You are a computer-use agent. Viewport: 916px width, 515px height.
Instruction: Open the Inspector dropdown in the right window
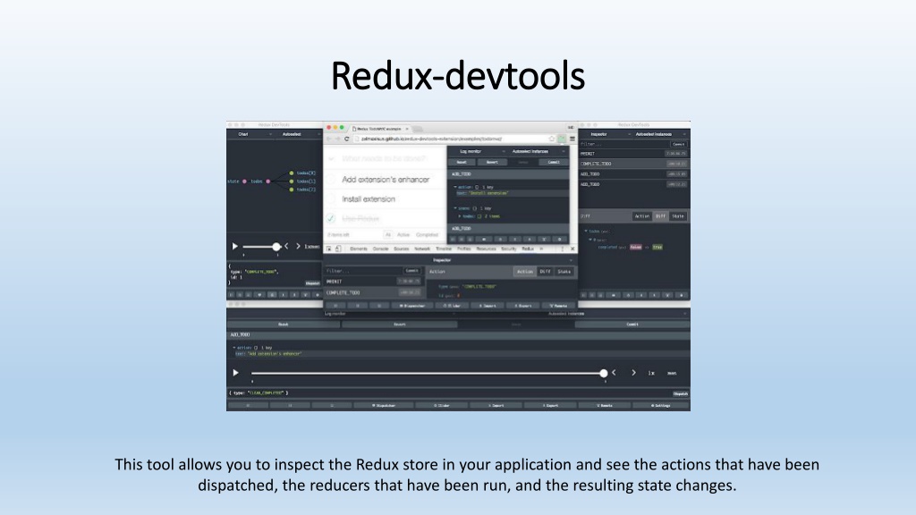point(605,134)
